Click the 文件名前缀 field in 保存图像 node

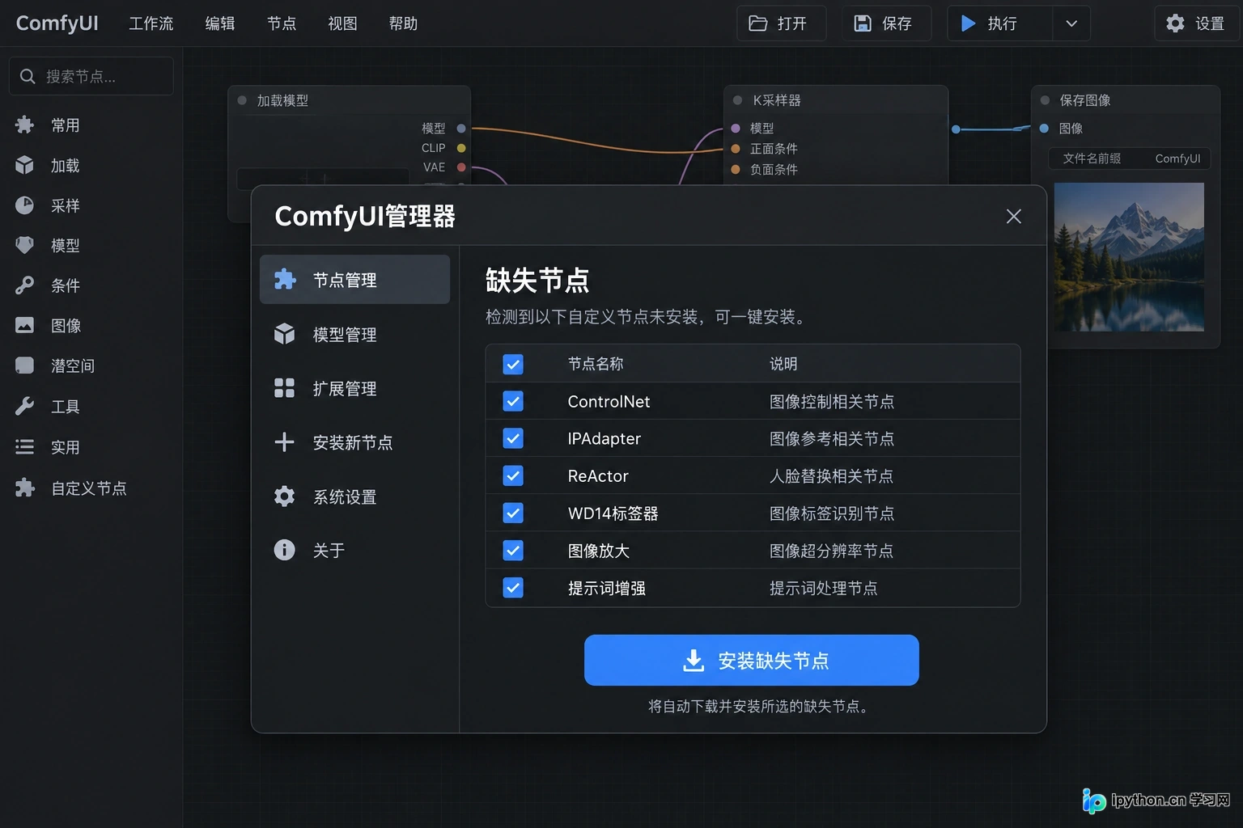1130,158
